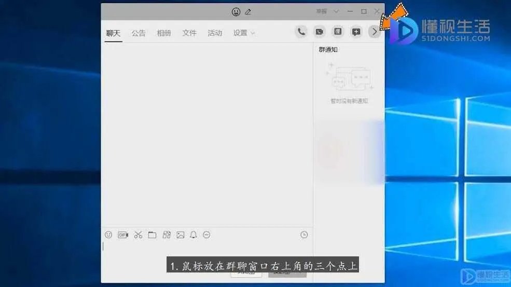Open the group apps icon
Screen dimensions: 511x287
click(x=338, y=32)
